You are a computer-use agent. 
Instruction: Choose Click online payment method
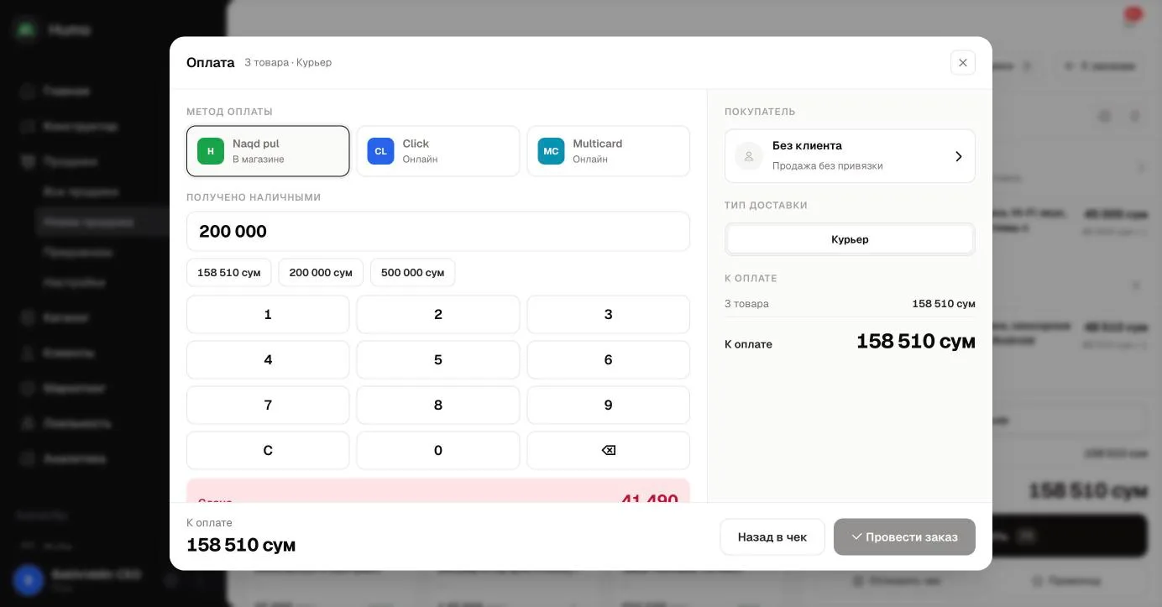(x=438, y=151)
